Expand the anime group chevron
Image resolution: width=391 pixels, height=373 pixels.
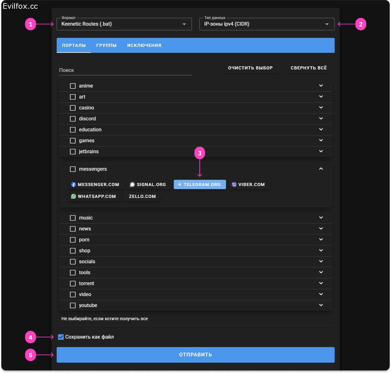321,86
